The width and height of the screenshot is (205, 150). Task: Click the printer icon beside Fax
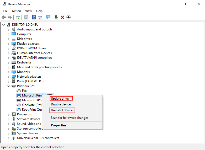tap(19, 91)
